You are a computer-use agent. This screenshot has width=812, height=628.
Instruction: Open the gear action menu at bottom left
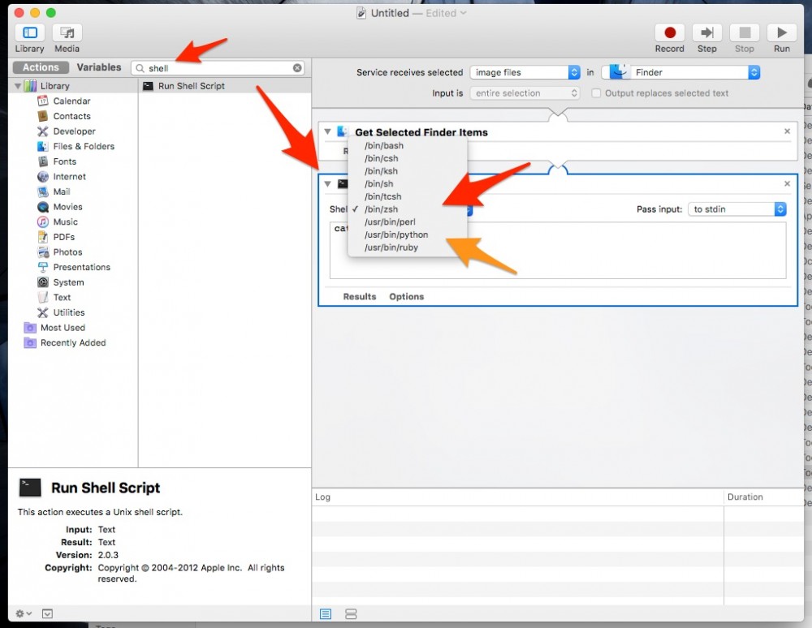pos(21,613)
